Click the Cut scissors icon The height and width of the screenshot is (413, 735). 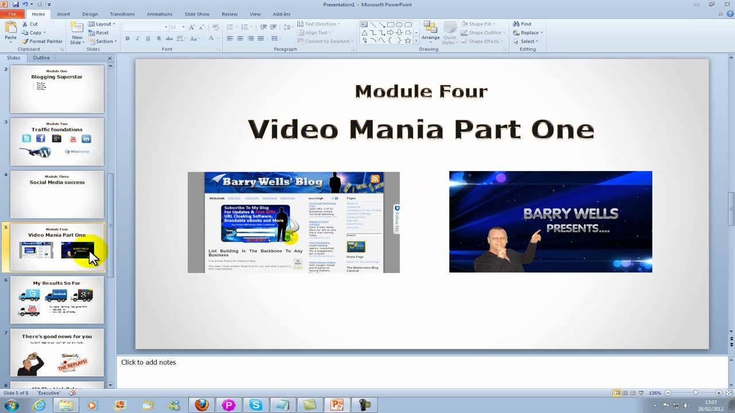pos(25,24)
